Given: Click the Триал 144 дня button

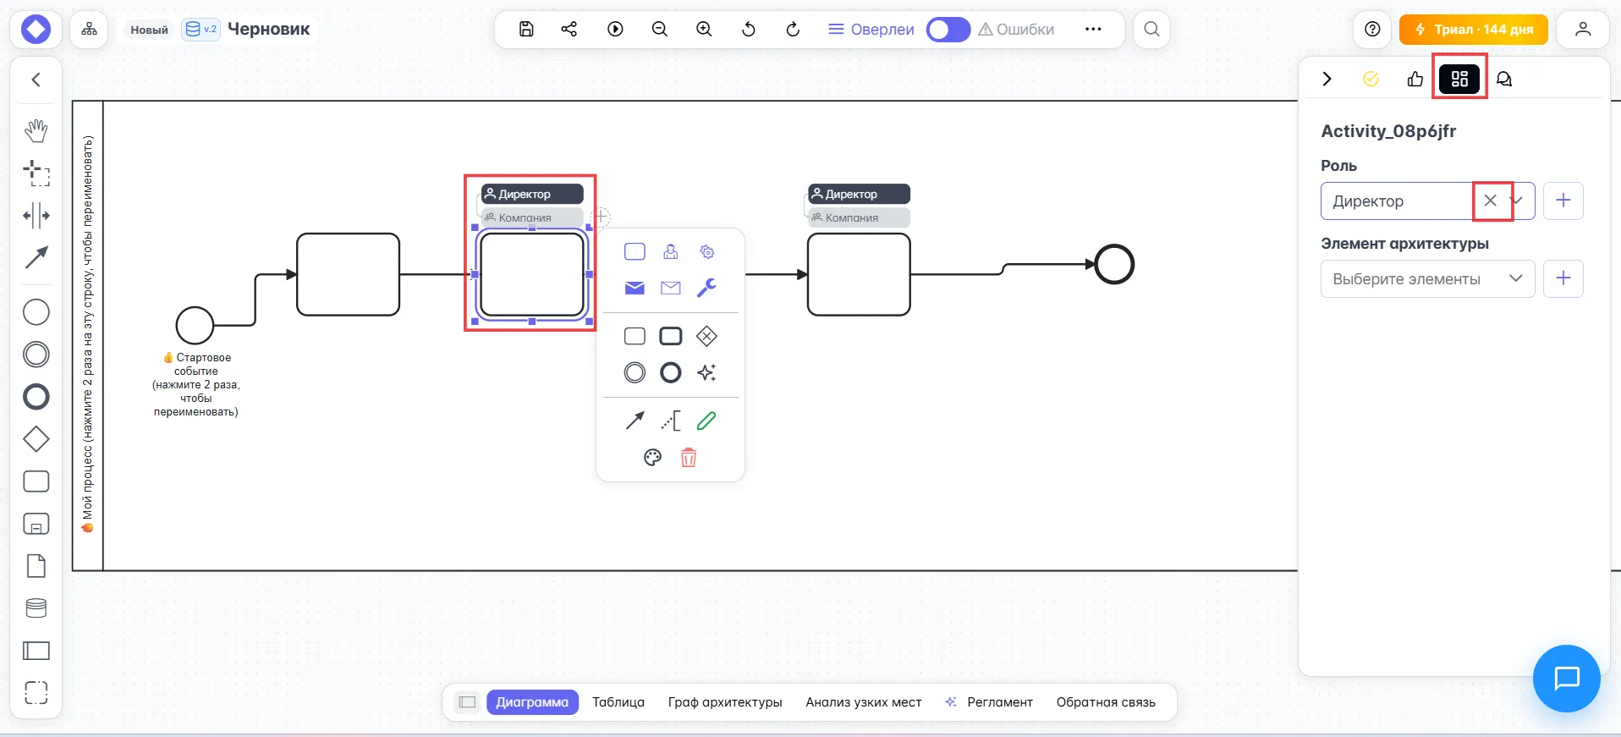Looking at the screenshot, I should tap(1473, 30).
